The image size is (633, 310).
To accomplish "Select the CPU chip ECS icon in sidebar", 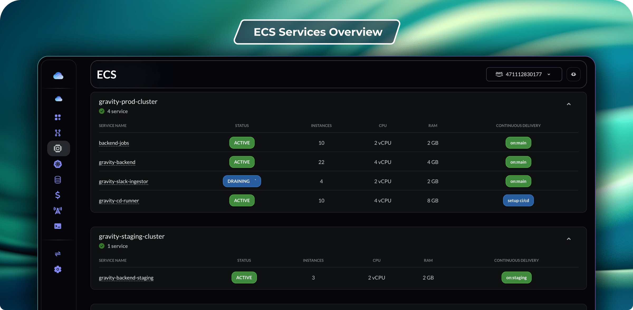I will (58, 148).
